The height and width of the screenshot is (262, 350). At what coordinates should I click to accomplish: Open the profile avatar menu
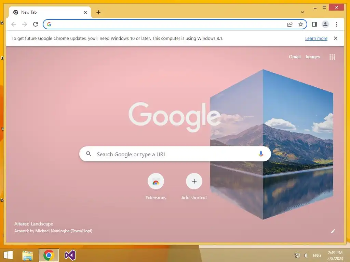pyautogui.click(x=325, y=24)
